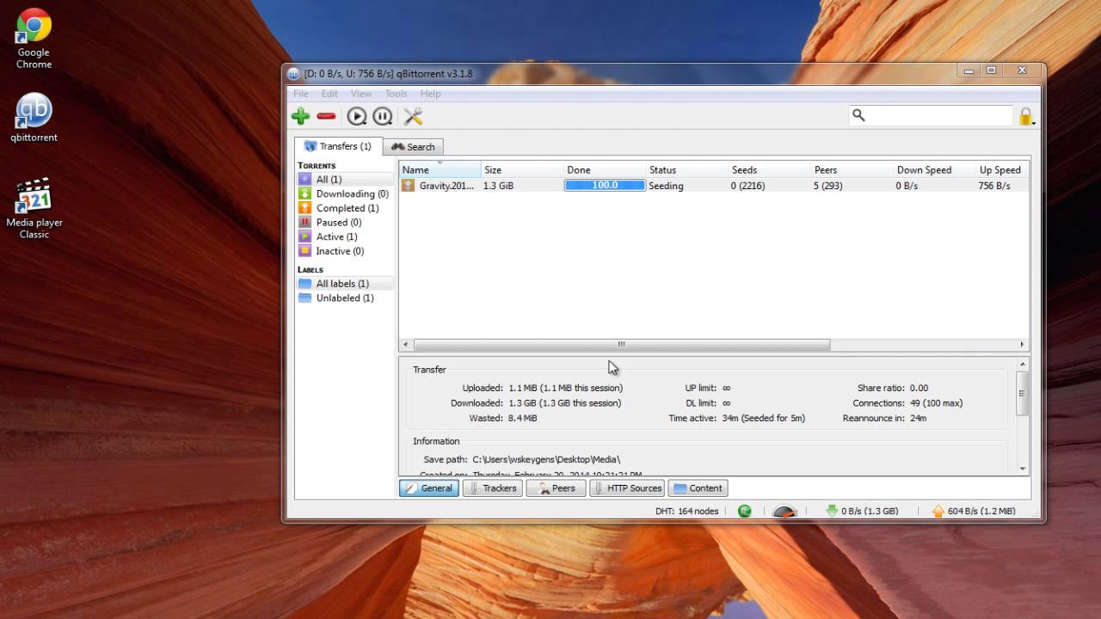This screenshot has width=1101, height=619.
Task: Click the 100.0 progress bar of the torrent
Action: (605, 185)
